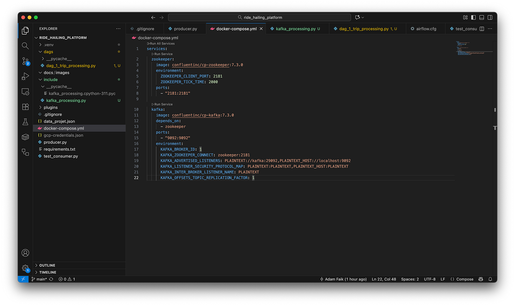Select the Run and Debug icon
This screenshot has height=306, width=515.
(25, 76)
